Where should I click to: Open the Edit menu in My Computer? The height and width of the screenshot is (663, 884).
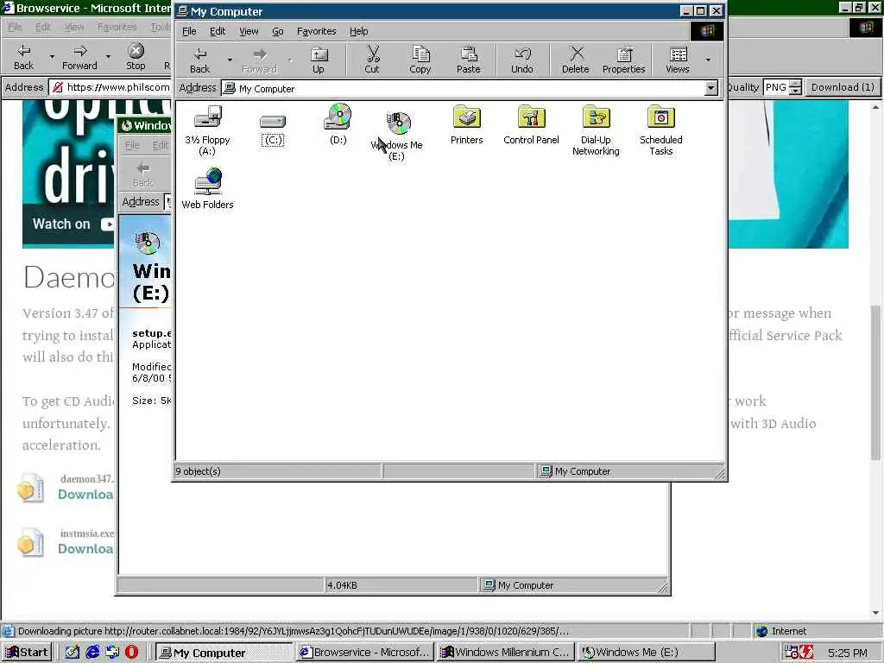218,31
